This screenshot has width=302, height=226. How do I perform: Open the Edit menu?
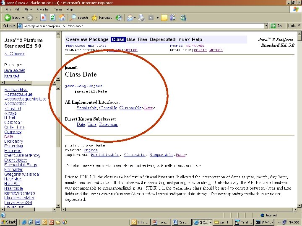18,9
